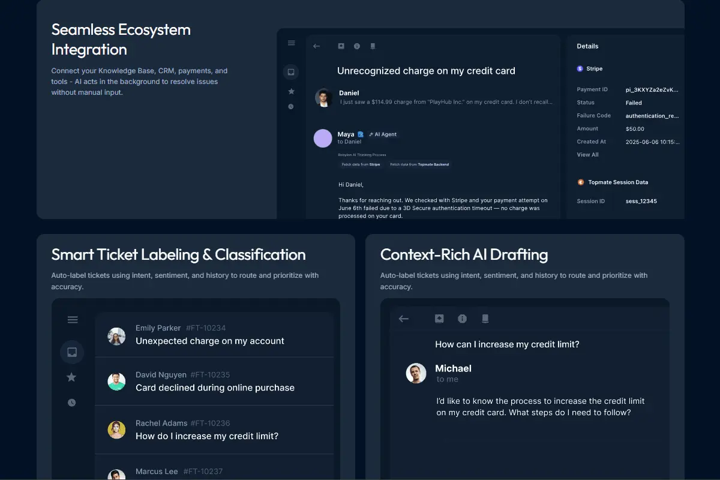
Task: Click AI Agent badge next to Maya
Action: pyautogui.click(x=383, y=134)
